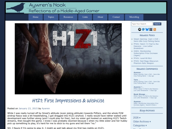Open the Resources menu
172x129 pixels.
(x=68, y=17)
